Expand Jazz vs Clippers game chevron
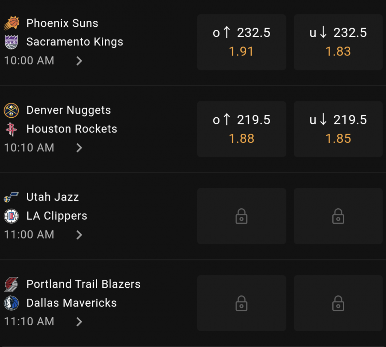The height and width of the screenshot is (347, 386). point(79,235)
